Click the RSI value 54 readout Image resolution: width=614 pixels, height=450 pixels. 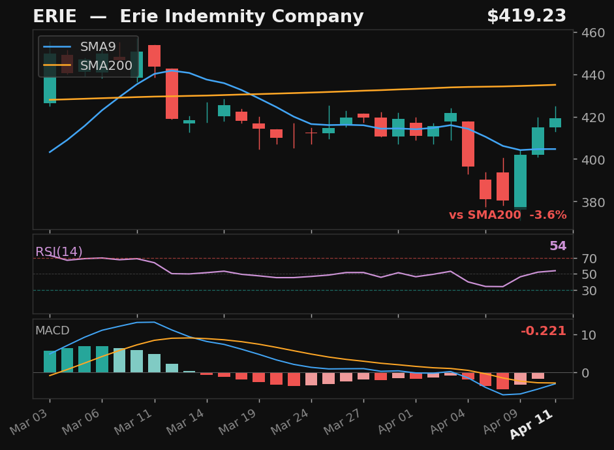[x=558, y=246]
